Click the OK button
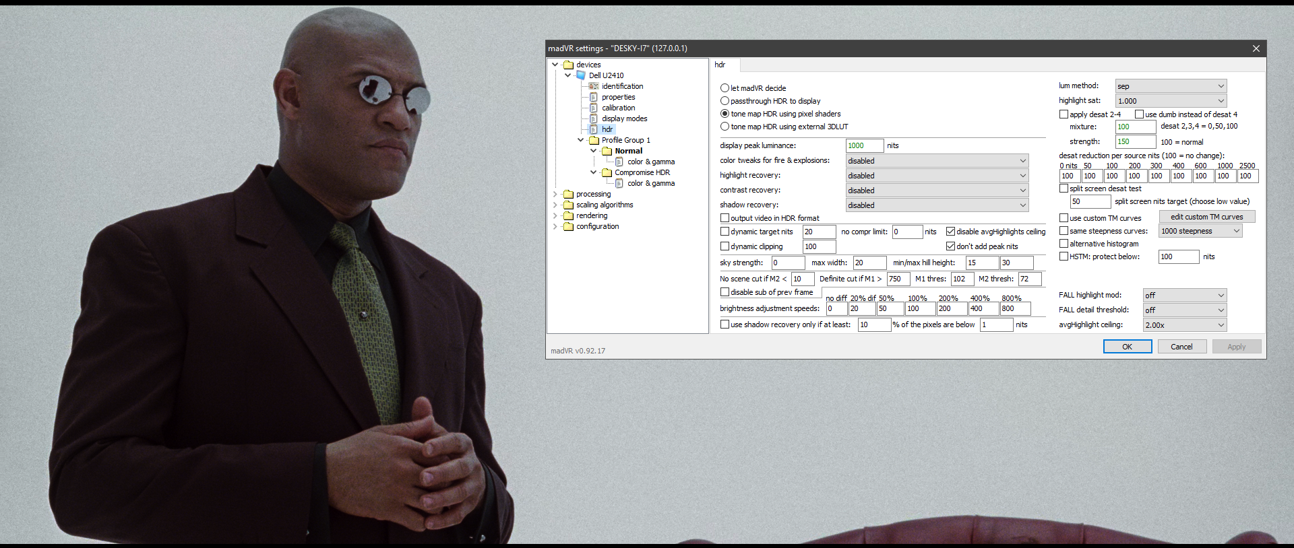This screenshot has width=1294, height=548. (1128, 347)
